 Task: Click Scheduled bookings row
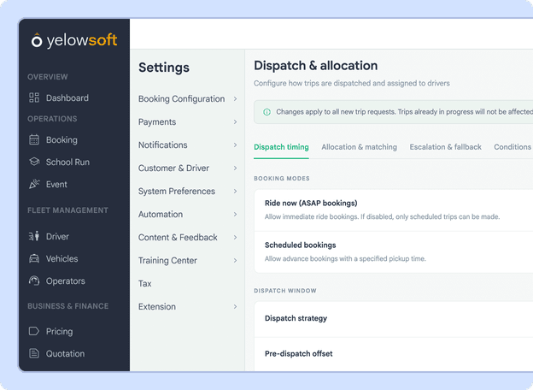pyautogui.click(x=393, y=252)
